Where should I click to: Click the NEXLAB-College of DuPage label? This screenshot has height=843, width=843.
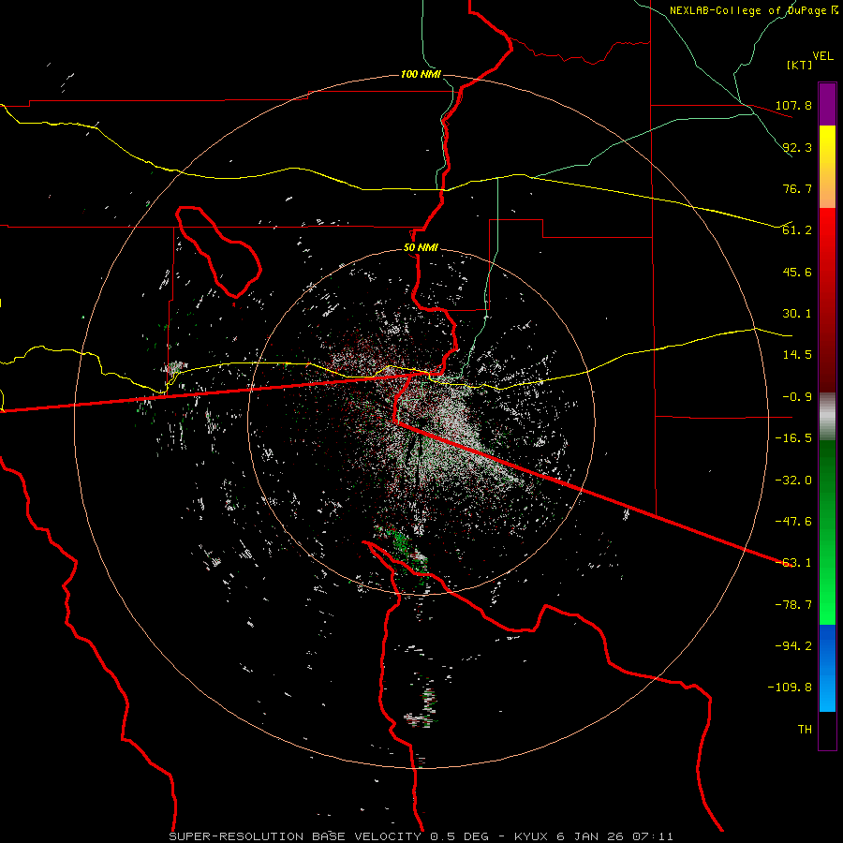(754, 10)
